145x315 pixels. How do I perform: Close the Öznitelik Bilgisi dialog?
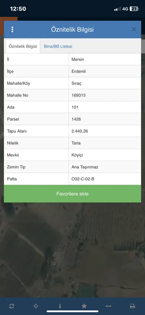tap(134, 30)
